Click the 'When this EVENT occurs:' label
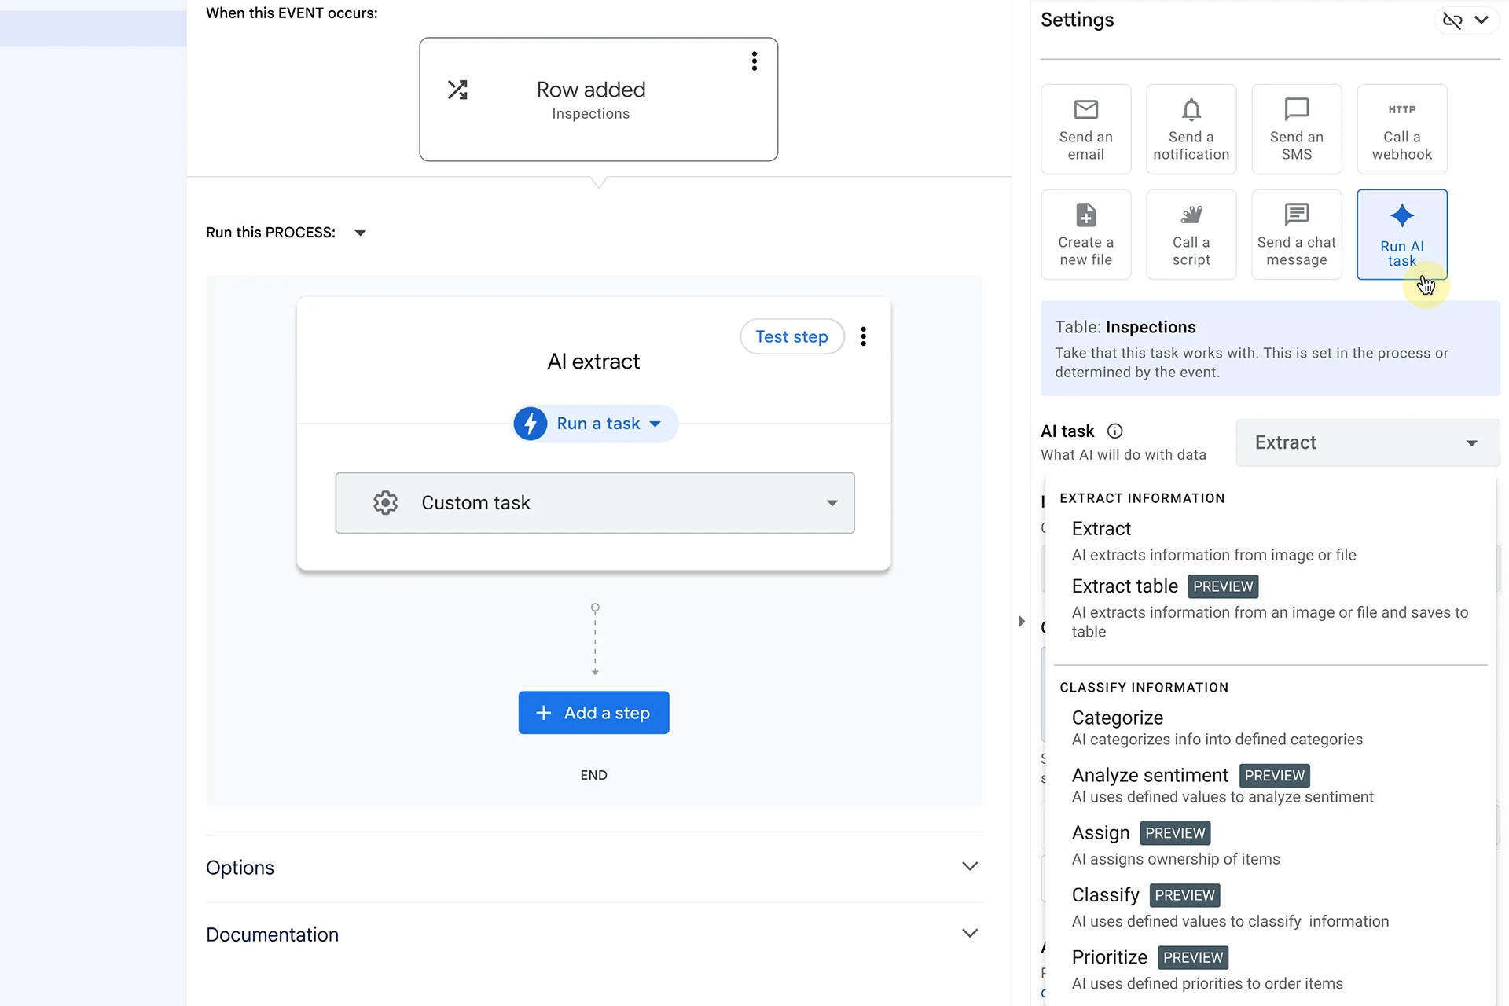Viewport: 1509px width, 1006px height. 292,13
